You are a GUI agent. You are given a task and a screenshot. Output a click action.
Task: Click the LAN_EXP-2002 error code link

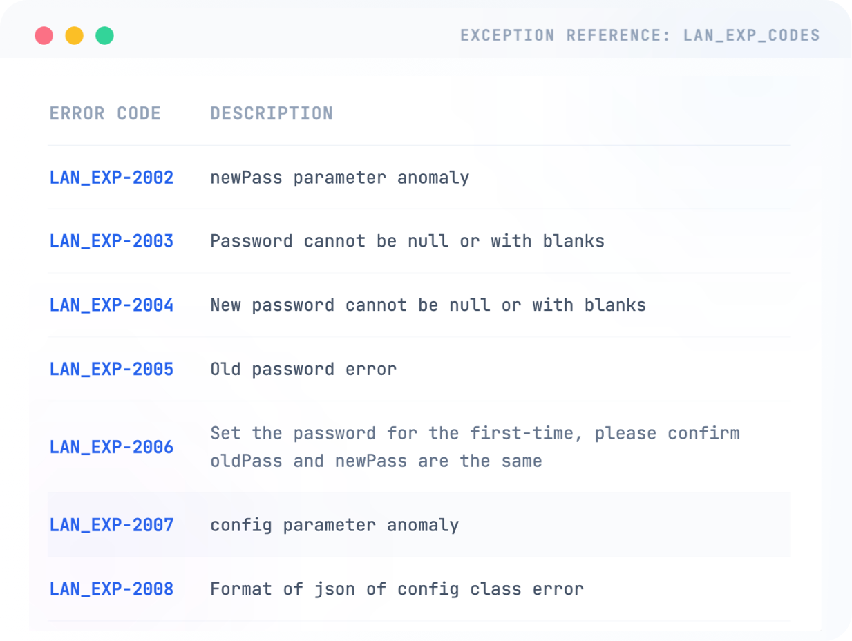click(111, 178)
